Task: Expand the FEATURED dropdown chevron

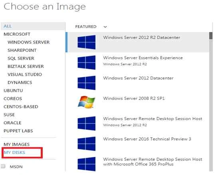Action: 105,27
